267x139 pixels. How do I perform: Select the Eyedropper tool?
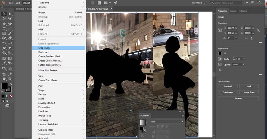[x=4, y=64]
